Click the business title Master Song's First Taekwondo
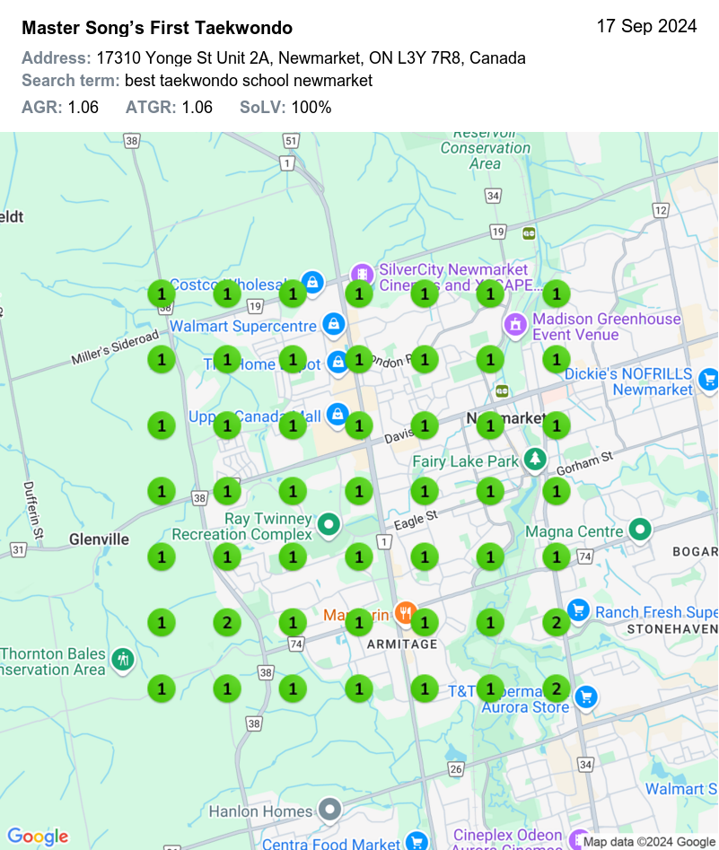The height and width of the screenshot is (850, 719). [x=157, y=28]
